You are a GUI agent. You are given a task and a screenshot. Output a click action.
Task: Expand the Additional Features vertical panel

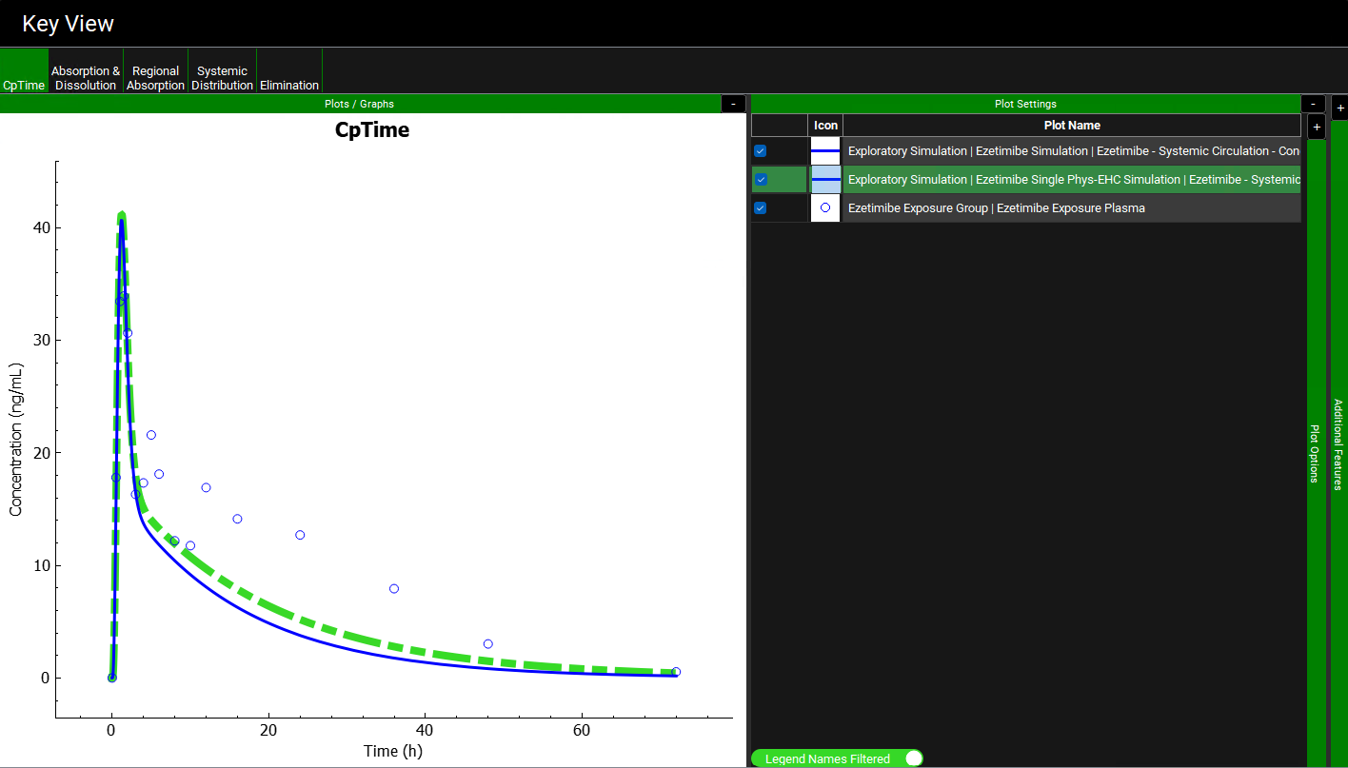(1338, 444)
